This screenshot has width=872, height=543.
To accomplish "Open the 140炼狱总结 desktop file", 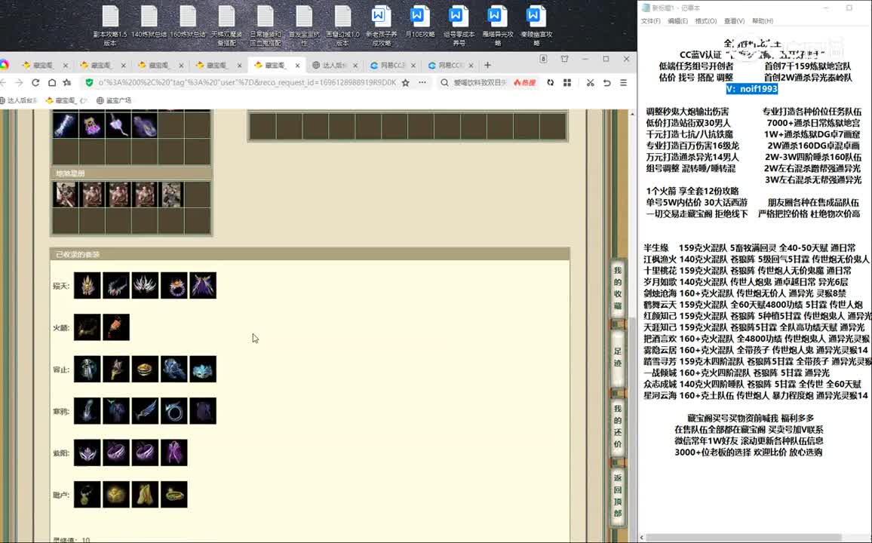I will click(149, 22).
